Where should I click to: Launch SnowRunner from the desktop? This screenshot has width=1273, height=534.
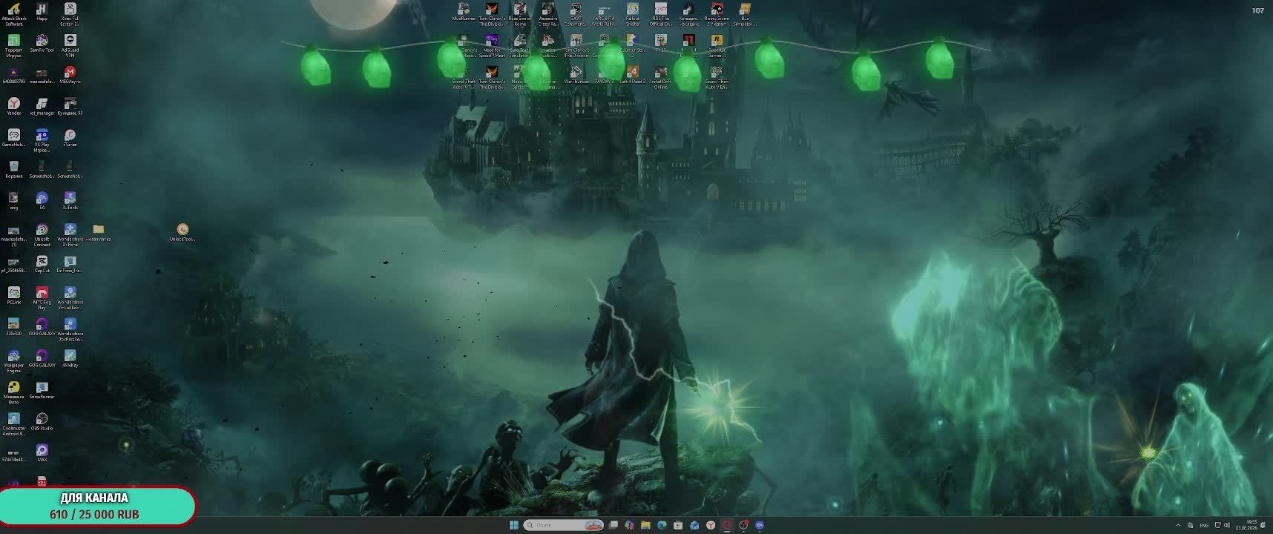coord(42,390)
